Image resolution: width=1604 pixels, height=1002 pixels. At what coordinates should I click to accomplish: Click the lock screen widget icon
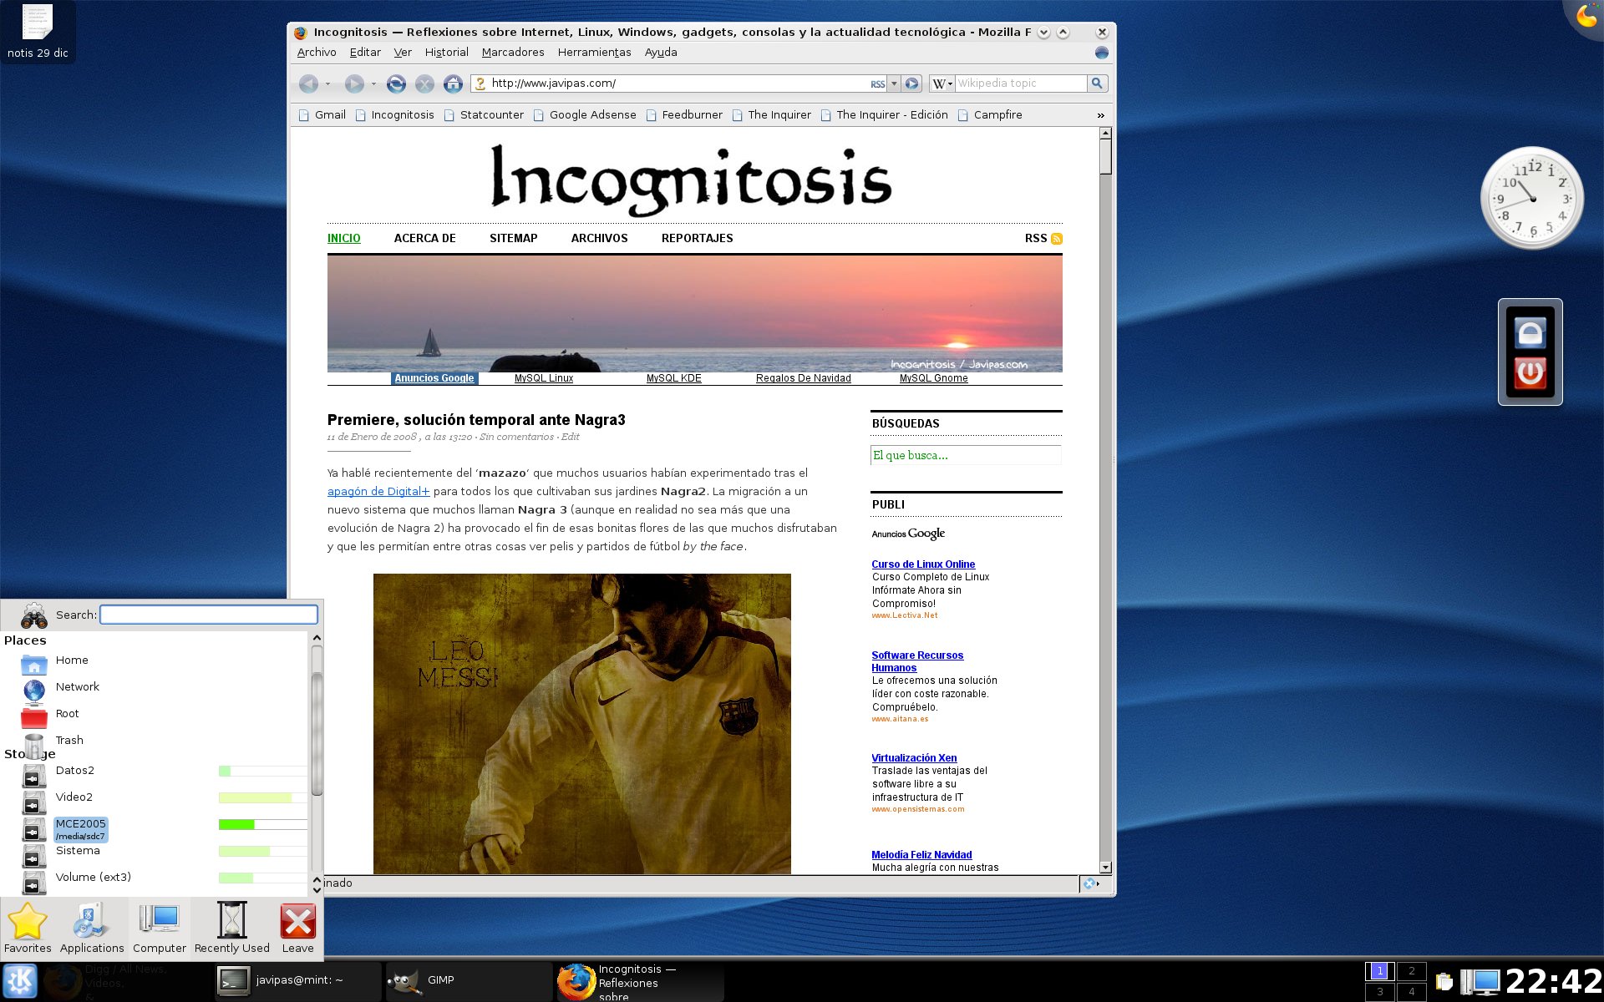1530,333
